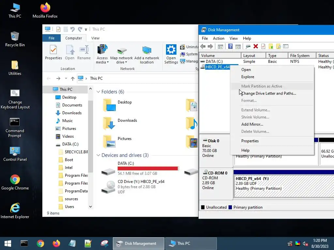Click the checklist settings toolbar icon
Viewport: 334px width, 250px height.
[286, 46]
